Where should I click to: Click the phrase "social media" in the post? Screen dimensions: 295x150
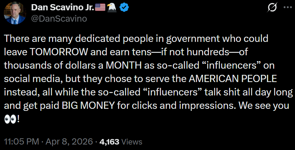28,78
